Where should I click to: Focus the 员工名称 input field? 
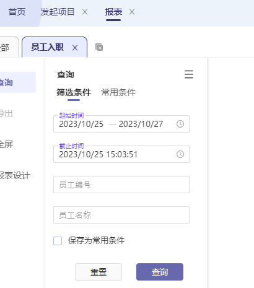coord(121,215)
